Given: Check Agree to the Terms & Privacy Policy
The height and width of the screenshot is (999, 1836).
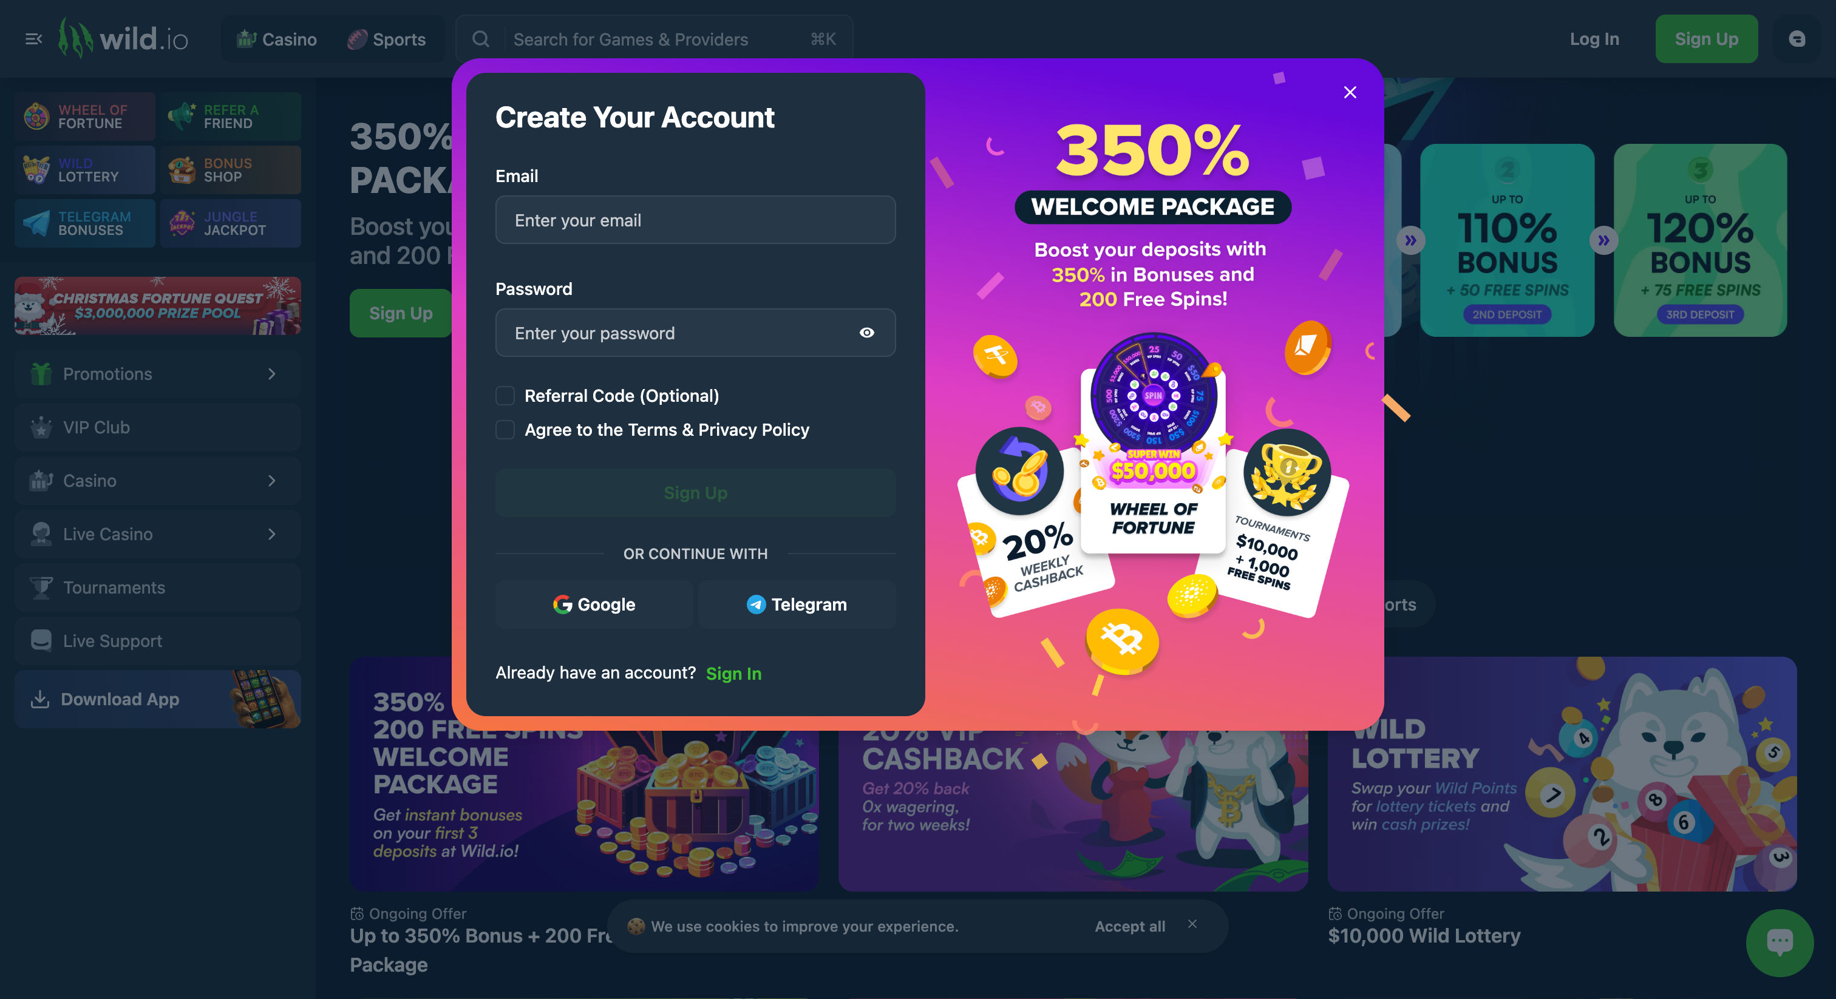Looking at the screenshot, I should click(x=505, y=430).
